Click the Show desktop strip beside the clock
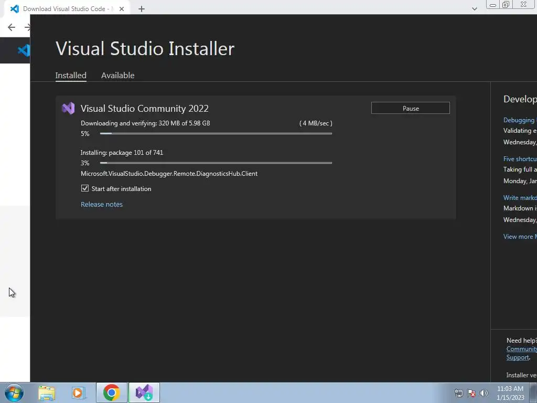 pos(533,393)
